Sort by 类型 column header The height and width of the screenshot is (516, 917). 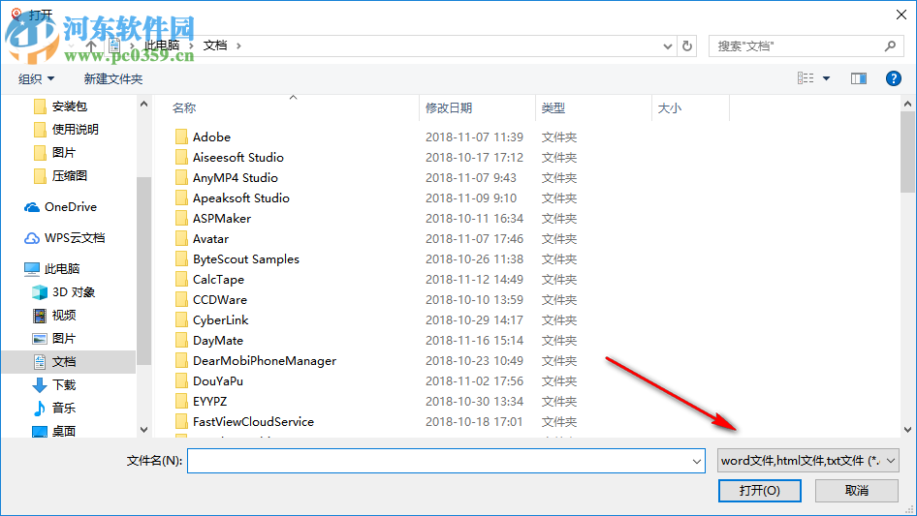click(x=553, y=108)
